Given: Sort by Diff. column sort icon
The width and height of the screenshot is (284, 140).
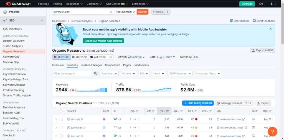Looking at the screenshot, I should point(153,111).
